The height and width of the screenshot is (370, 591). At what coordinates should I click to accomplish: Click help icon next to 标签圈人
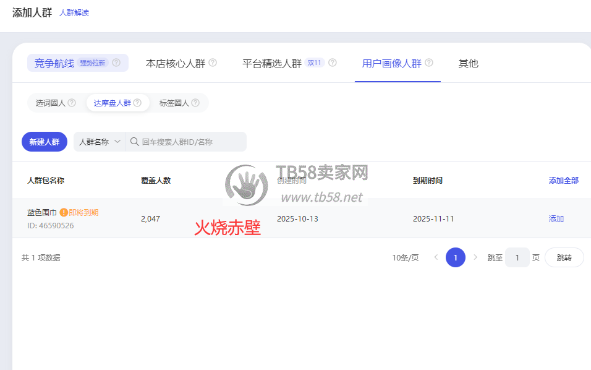[x=195, y=103]
